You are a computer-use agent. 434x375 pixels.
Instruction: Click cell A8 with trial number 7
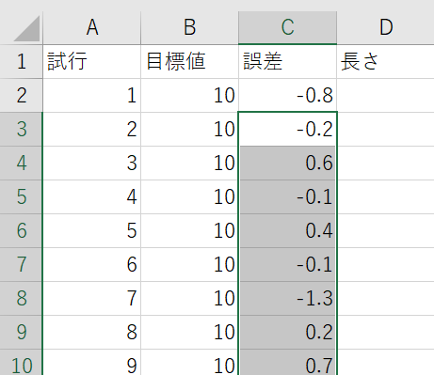coord(92,298)
